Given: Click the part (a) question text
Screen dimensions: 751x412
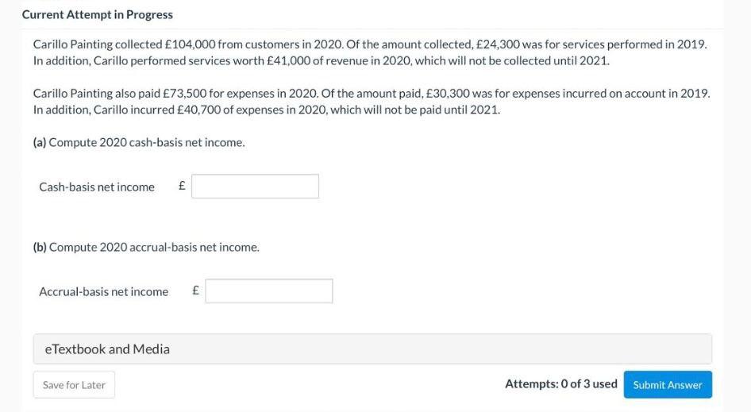Looking at the screenshot, I should click(x=139, y=142).
